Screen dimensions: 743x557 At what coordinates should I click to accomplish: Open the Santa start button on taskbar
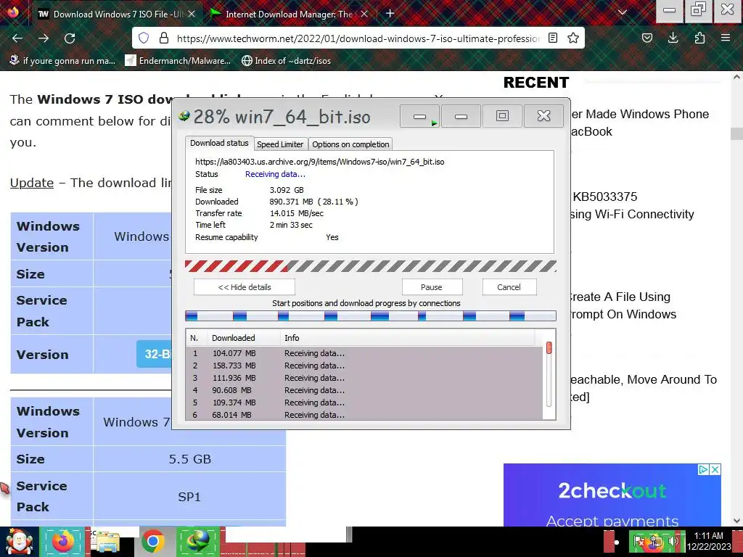click(x=19, y=542)
